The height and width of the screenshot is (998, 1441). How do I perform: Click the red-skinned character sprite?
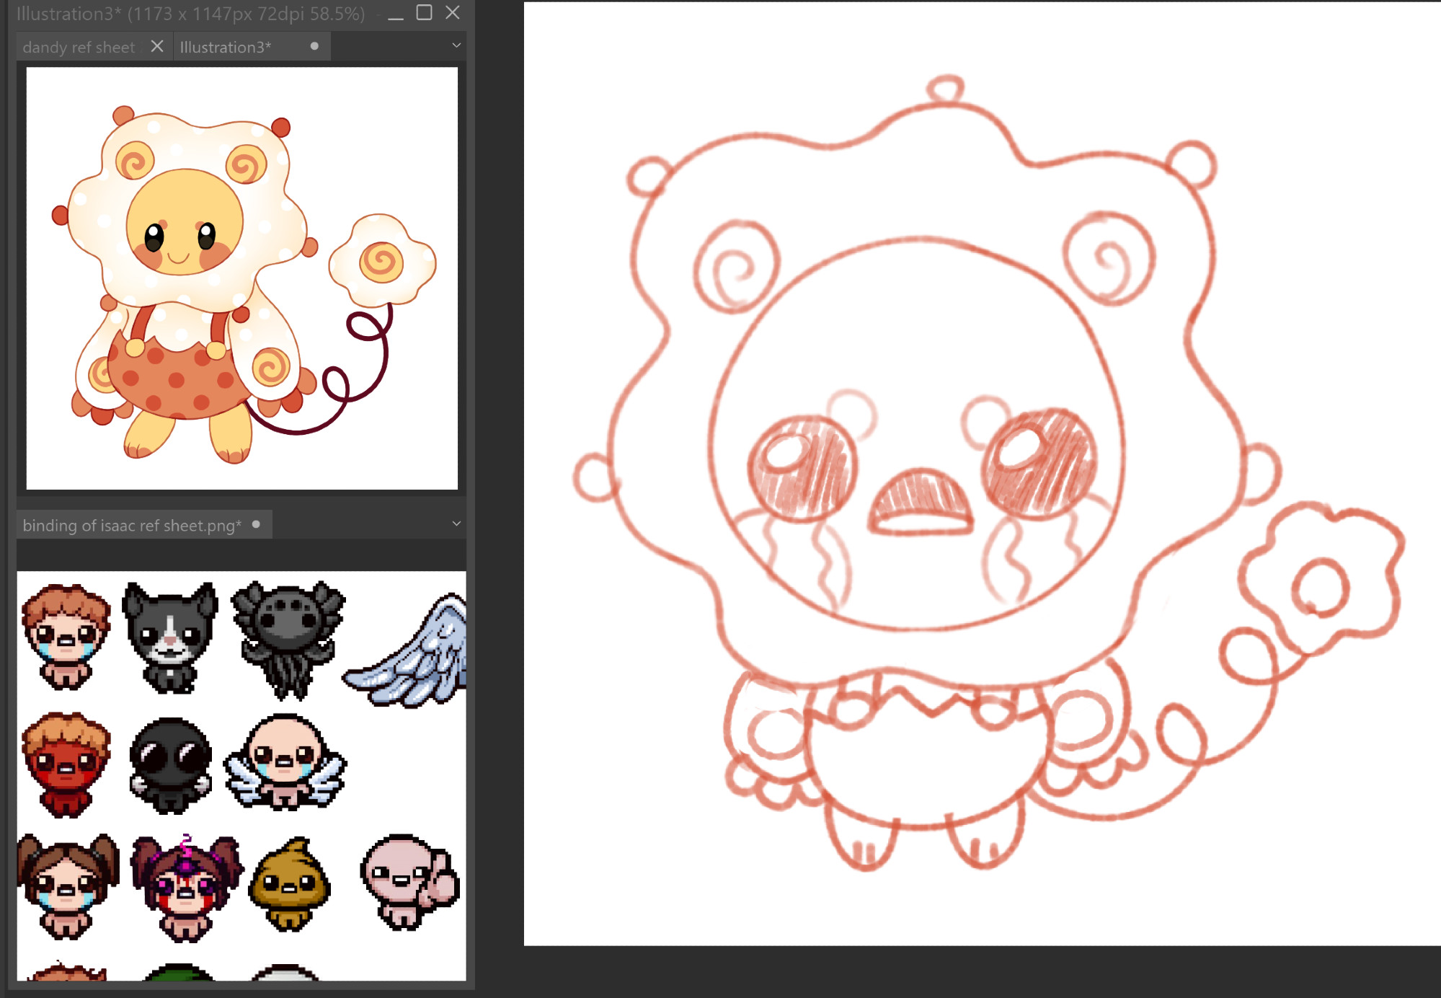point(66,764)
